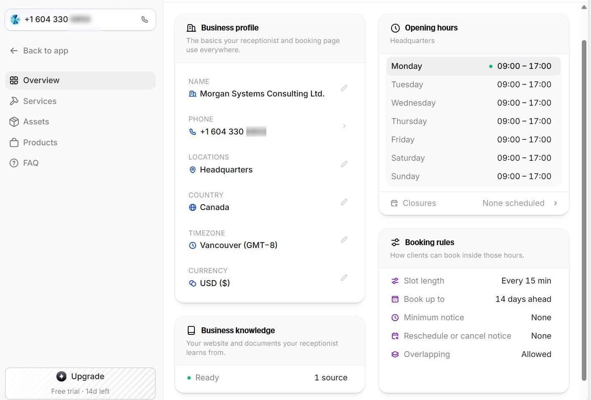The width and height of the screenshot is (591, 400).
Task: Click the page vertical scrollbar thumb
Action: (584, 210)
